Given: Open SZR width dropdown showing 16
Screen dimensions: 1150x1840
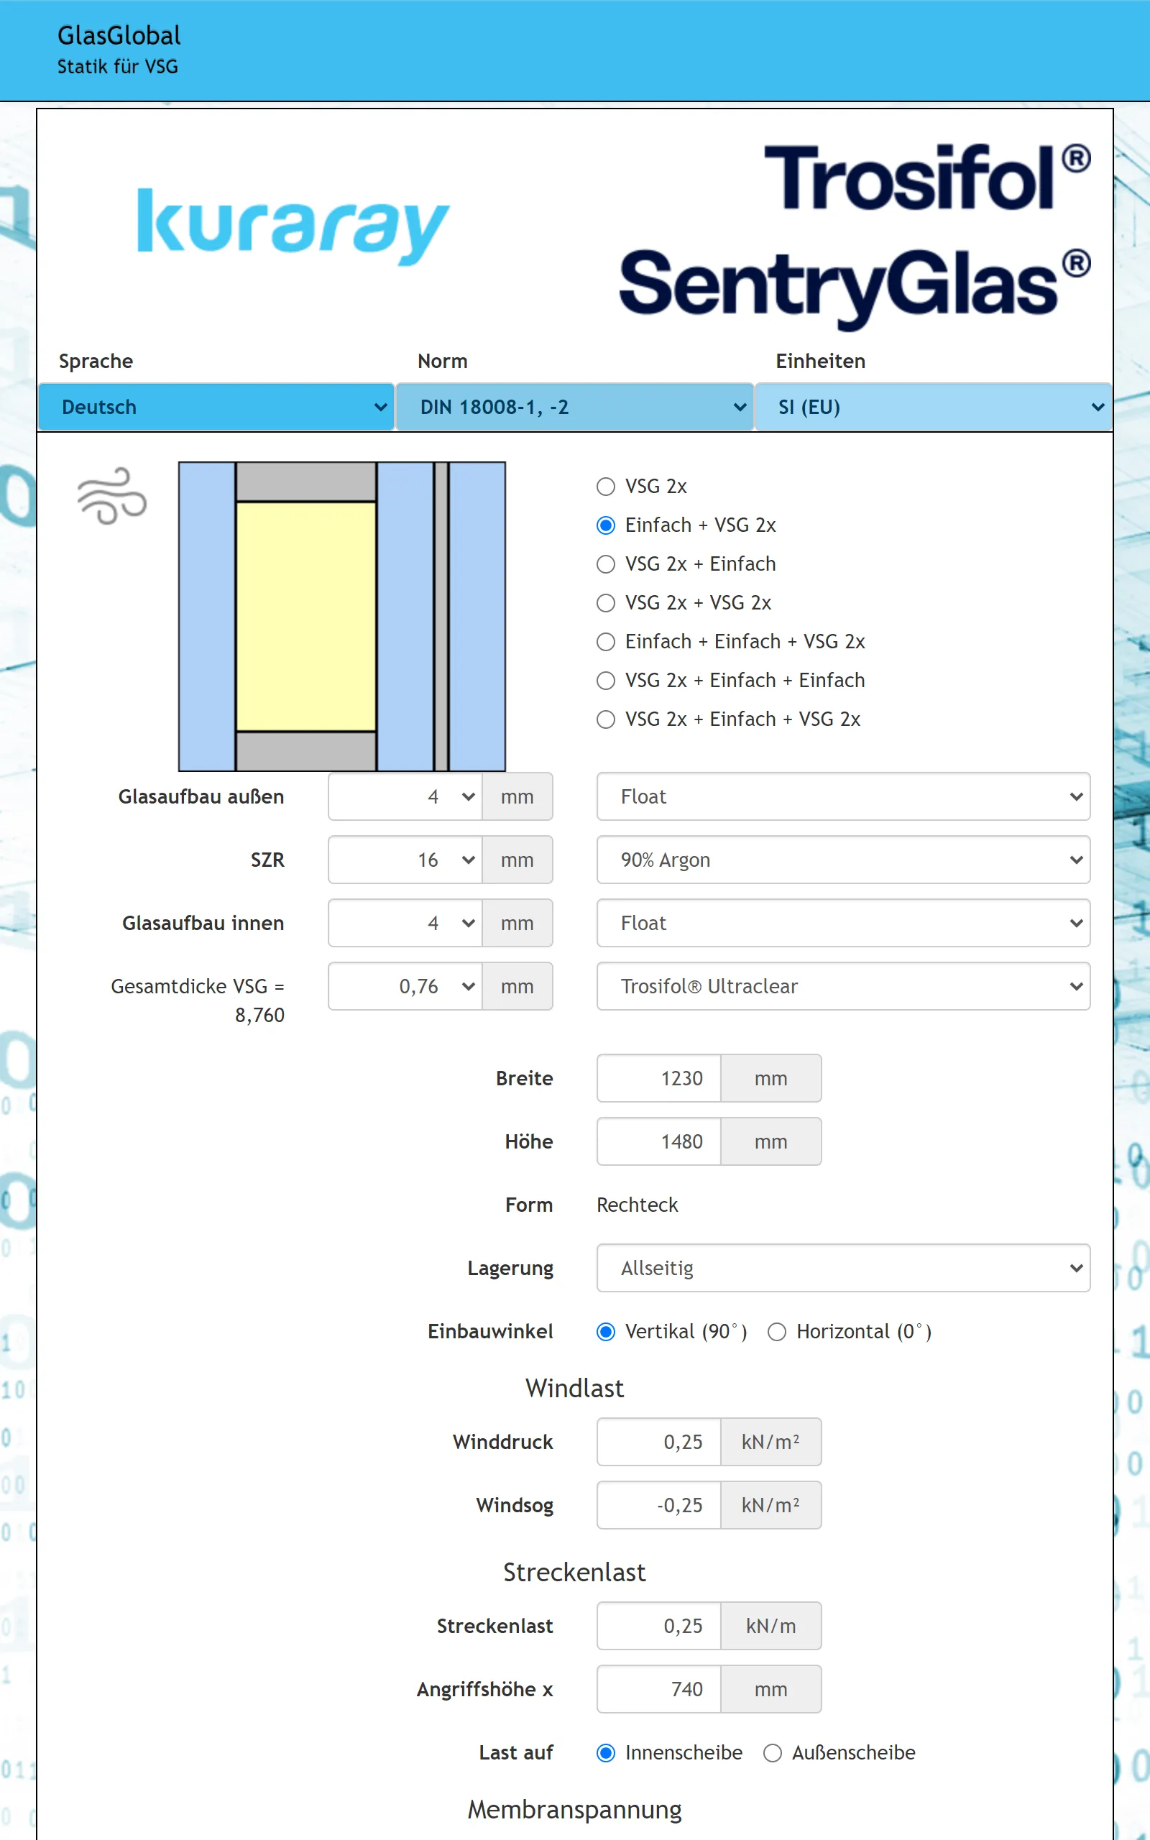Looking at the screenshot, I should click(x=405, y=859).
